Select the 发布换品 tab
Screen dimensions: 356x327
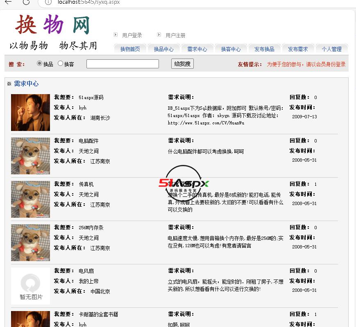264,49
